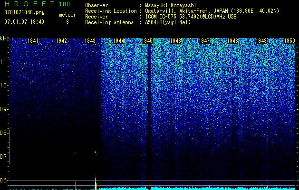Click time marker 1950

point(289,41)
